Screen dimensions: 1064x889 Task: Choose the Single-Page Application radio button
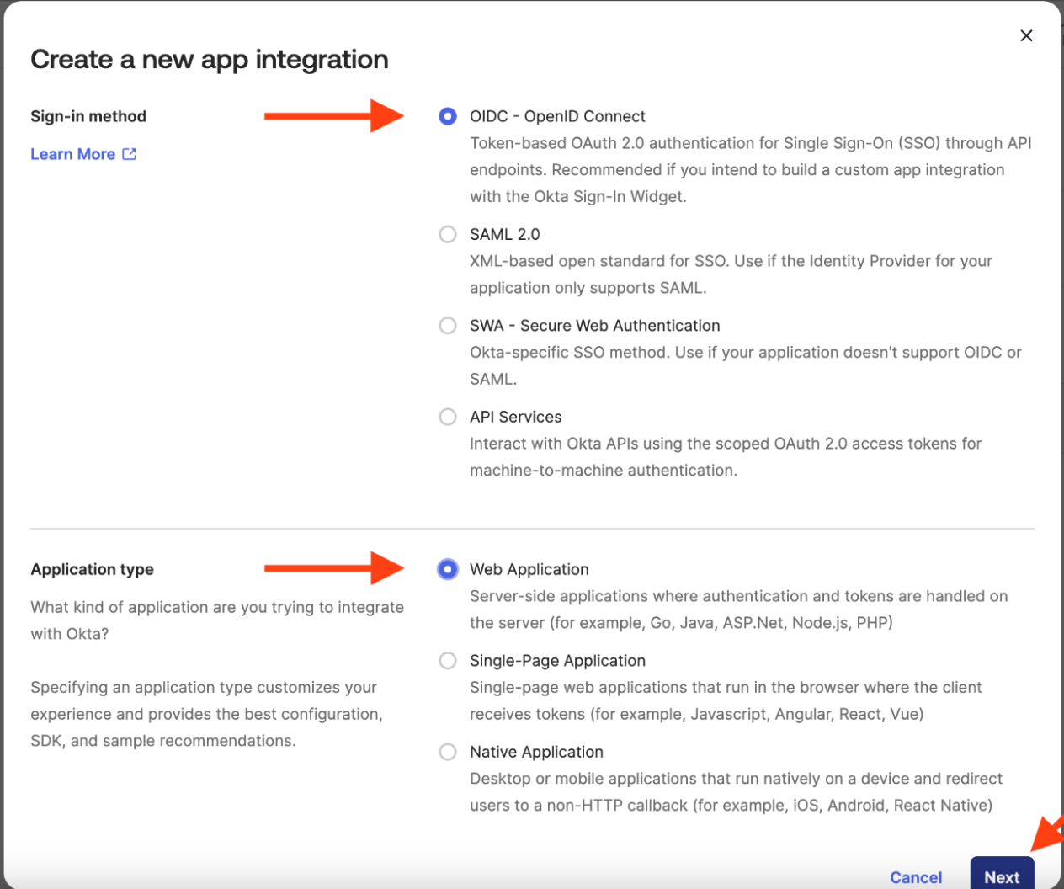point(448,661)
